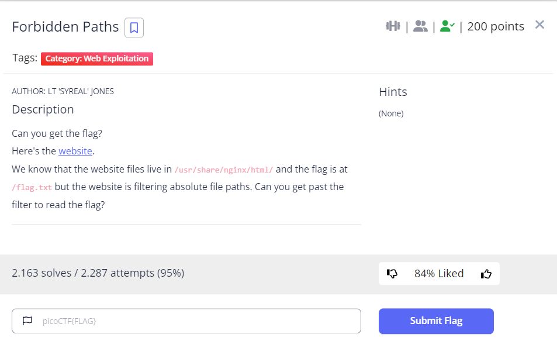Click the dumbbell difficulty icon
The width and height of the screenshot is (557, 348).
pyautogui.click(x=393, y=26)
